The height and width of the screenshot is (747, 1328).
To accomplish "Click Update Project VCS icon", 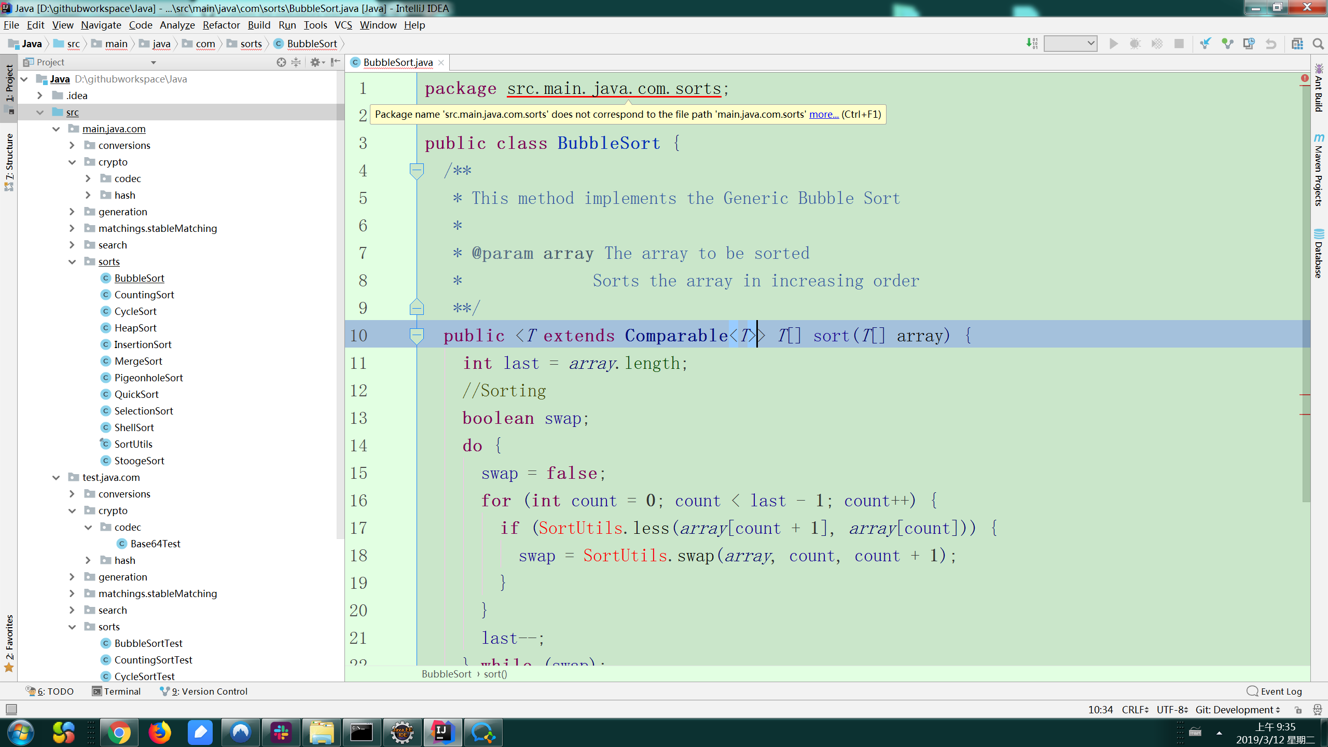I will click(1206, 44).
